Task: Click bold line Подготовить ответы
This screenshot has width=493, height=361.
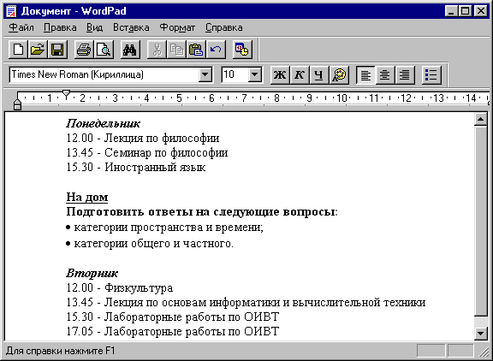Action: 201,212
